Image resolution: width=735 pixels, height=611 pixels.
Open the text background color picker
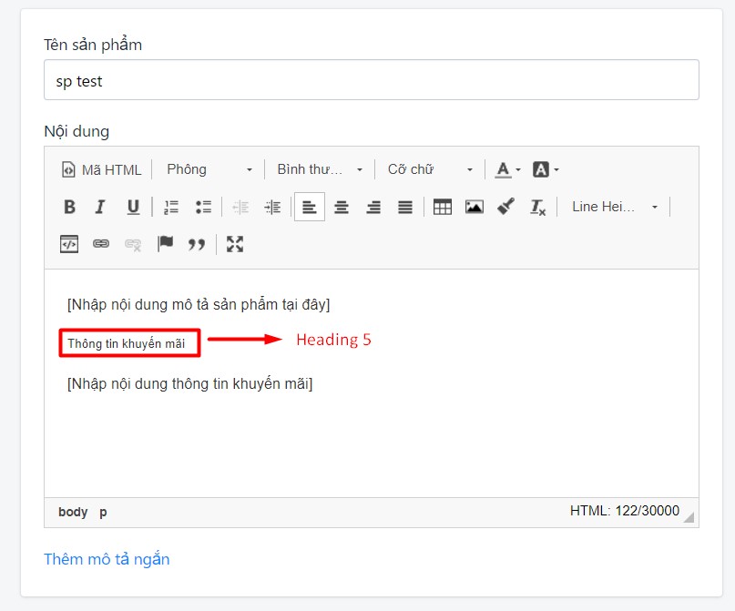tap(540, 169)
